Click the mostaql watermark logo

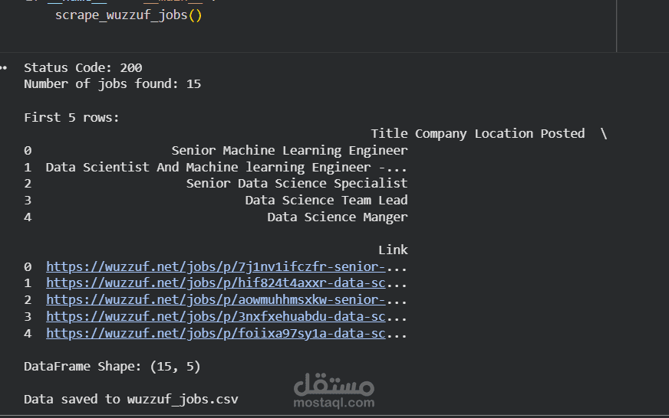(334, 390)
